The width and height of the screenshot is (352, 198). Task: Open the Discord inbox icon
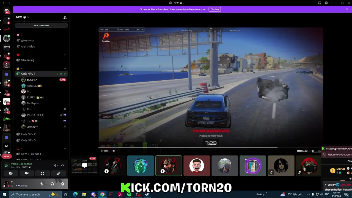pos(320,3)
